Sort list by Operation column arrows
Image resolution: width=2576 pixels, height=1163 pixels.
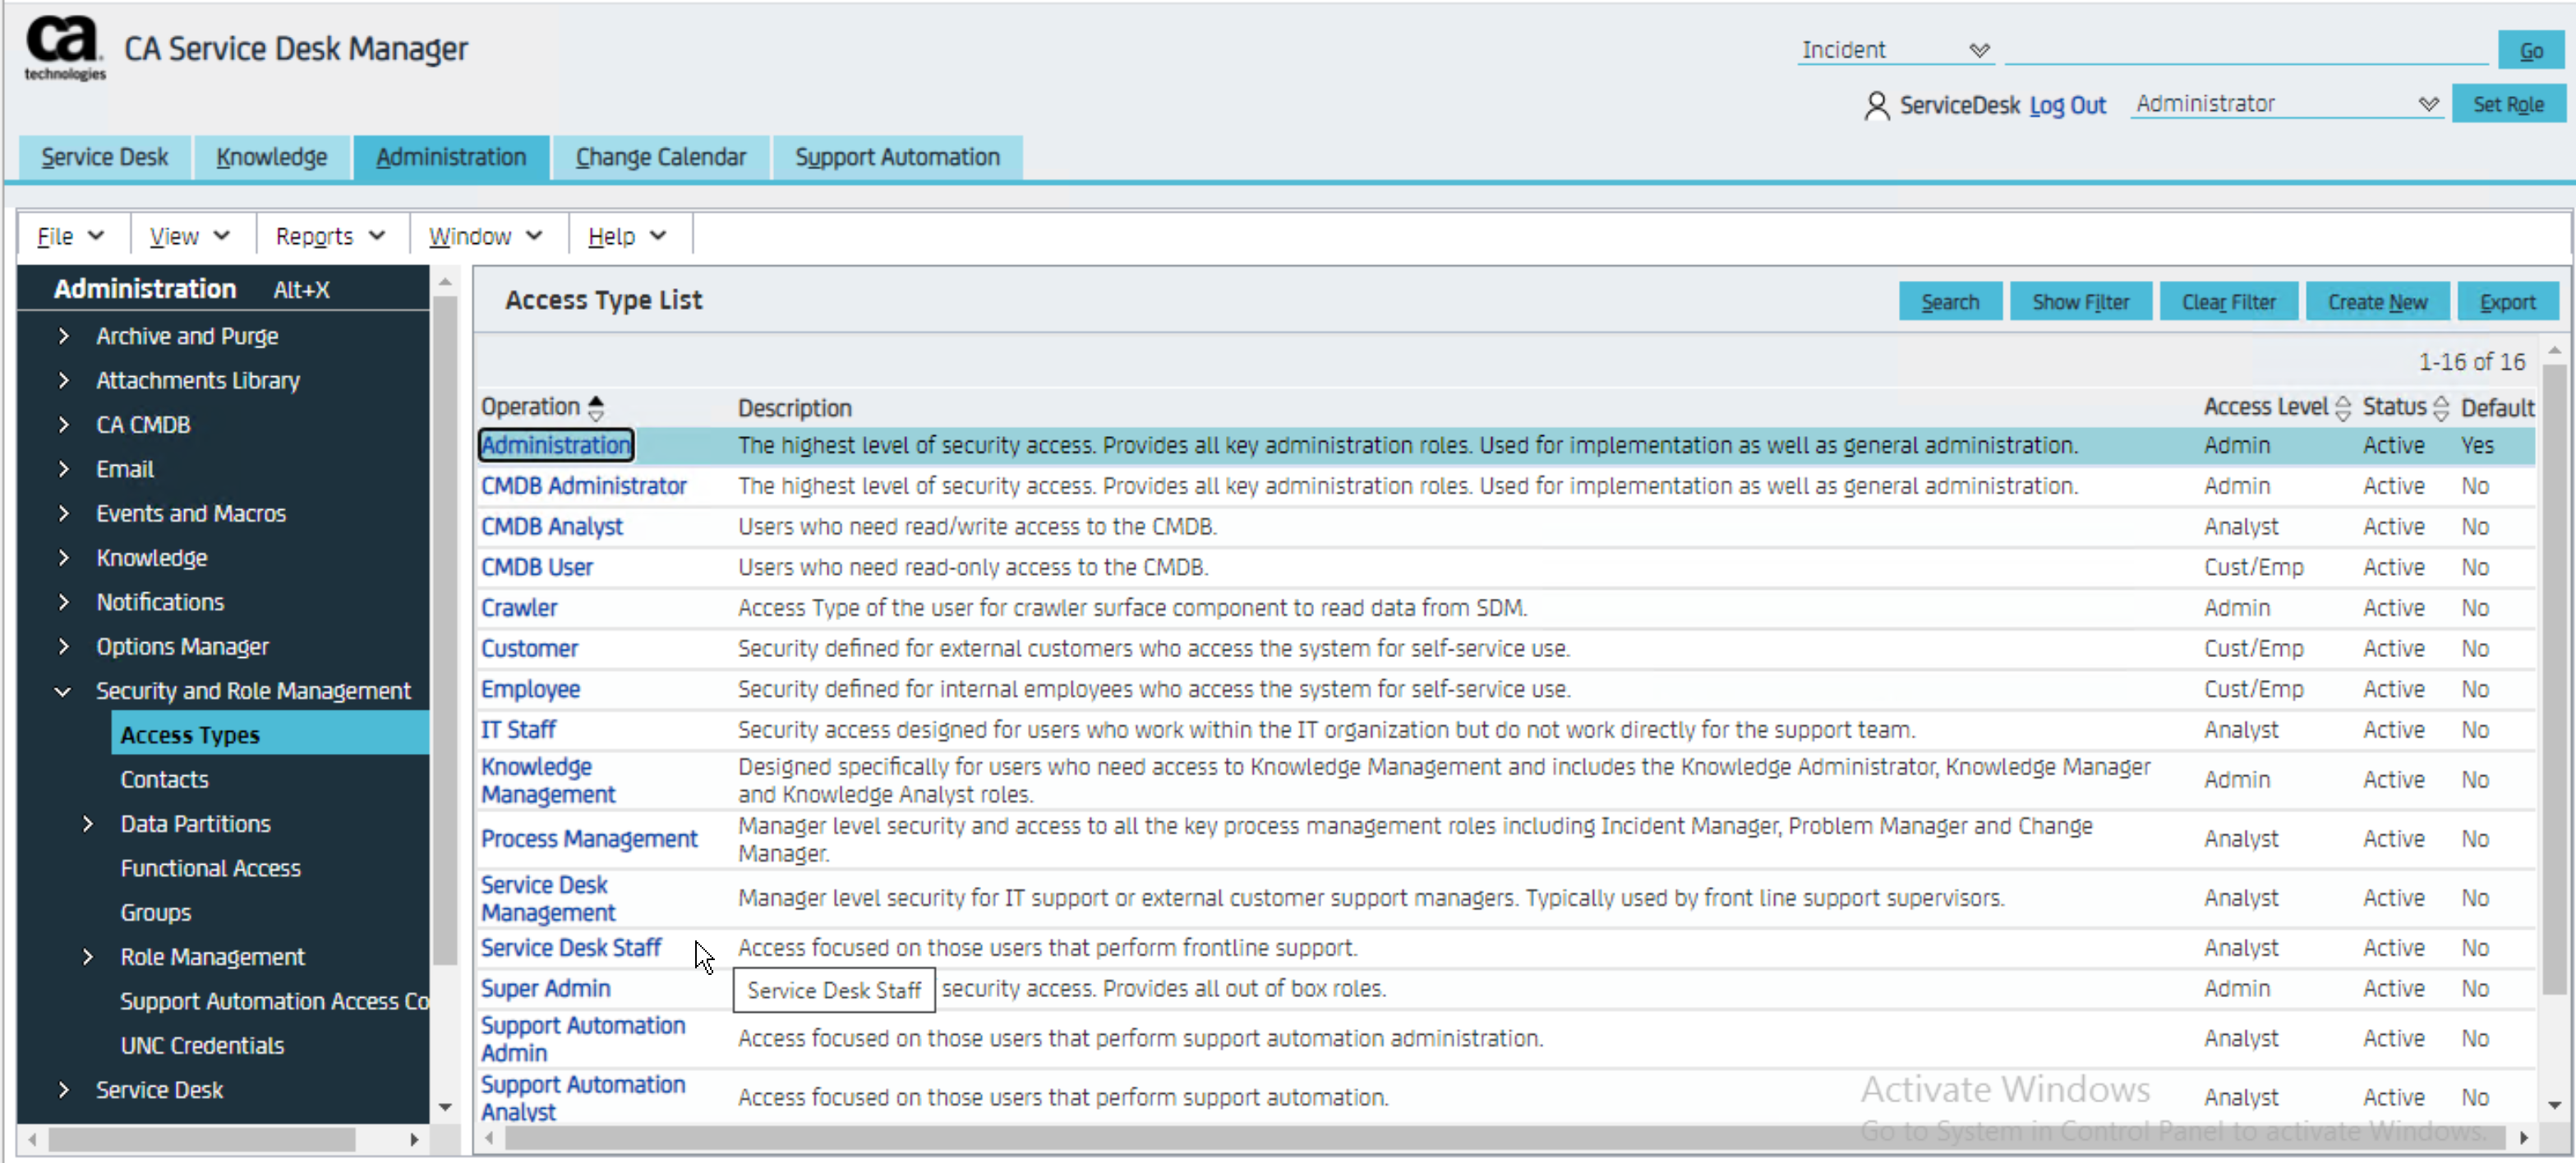[596, 407]
